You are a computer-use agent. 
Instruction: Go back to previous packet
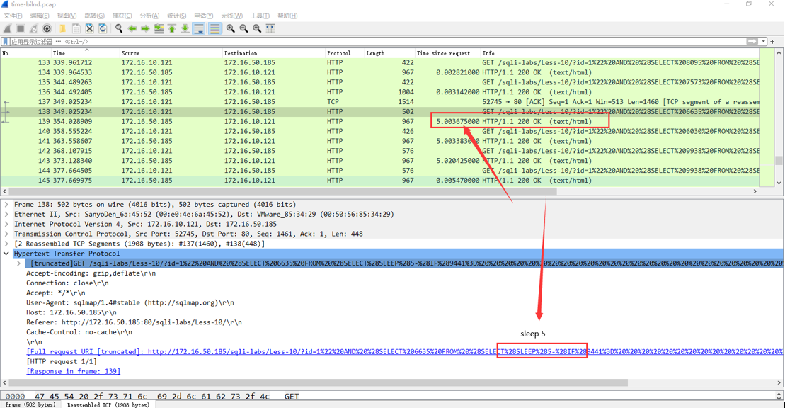pyautogui.click(x=132, y=28)
